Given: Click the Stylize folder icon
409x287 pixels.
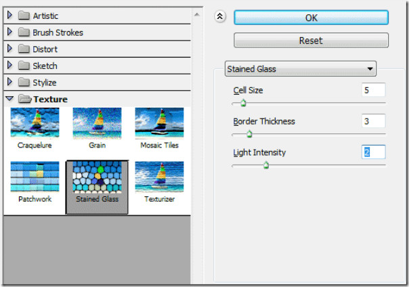Looking at the screenshot, I should click(24, 83).
